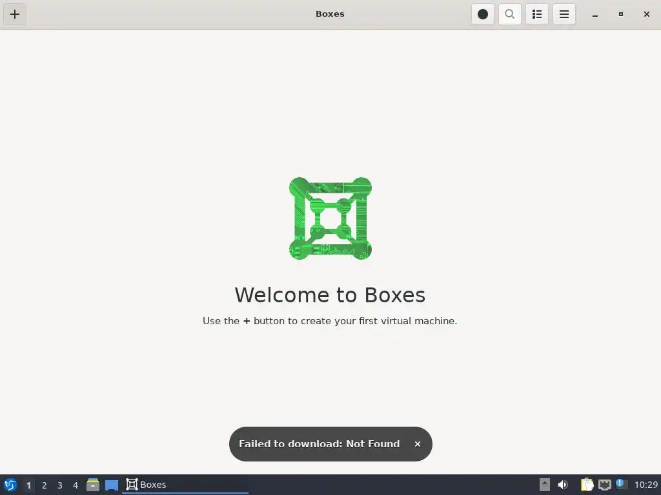Open the removable media eject tray icon
661x495 pixels.
point(545,485)
